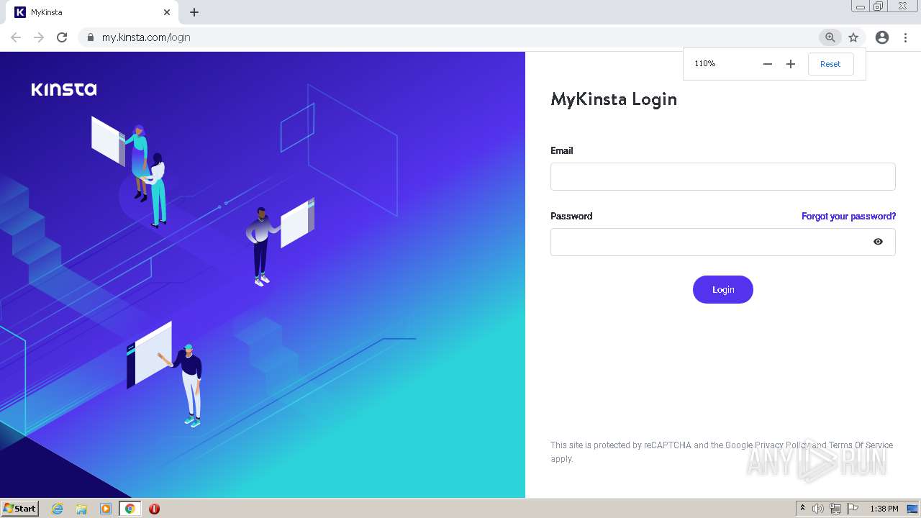Show hidden system tray icons
This screenshot has width=921, height=518.
[x=802, y=509]
